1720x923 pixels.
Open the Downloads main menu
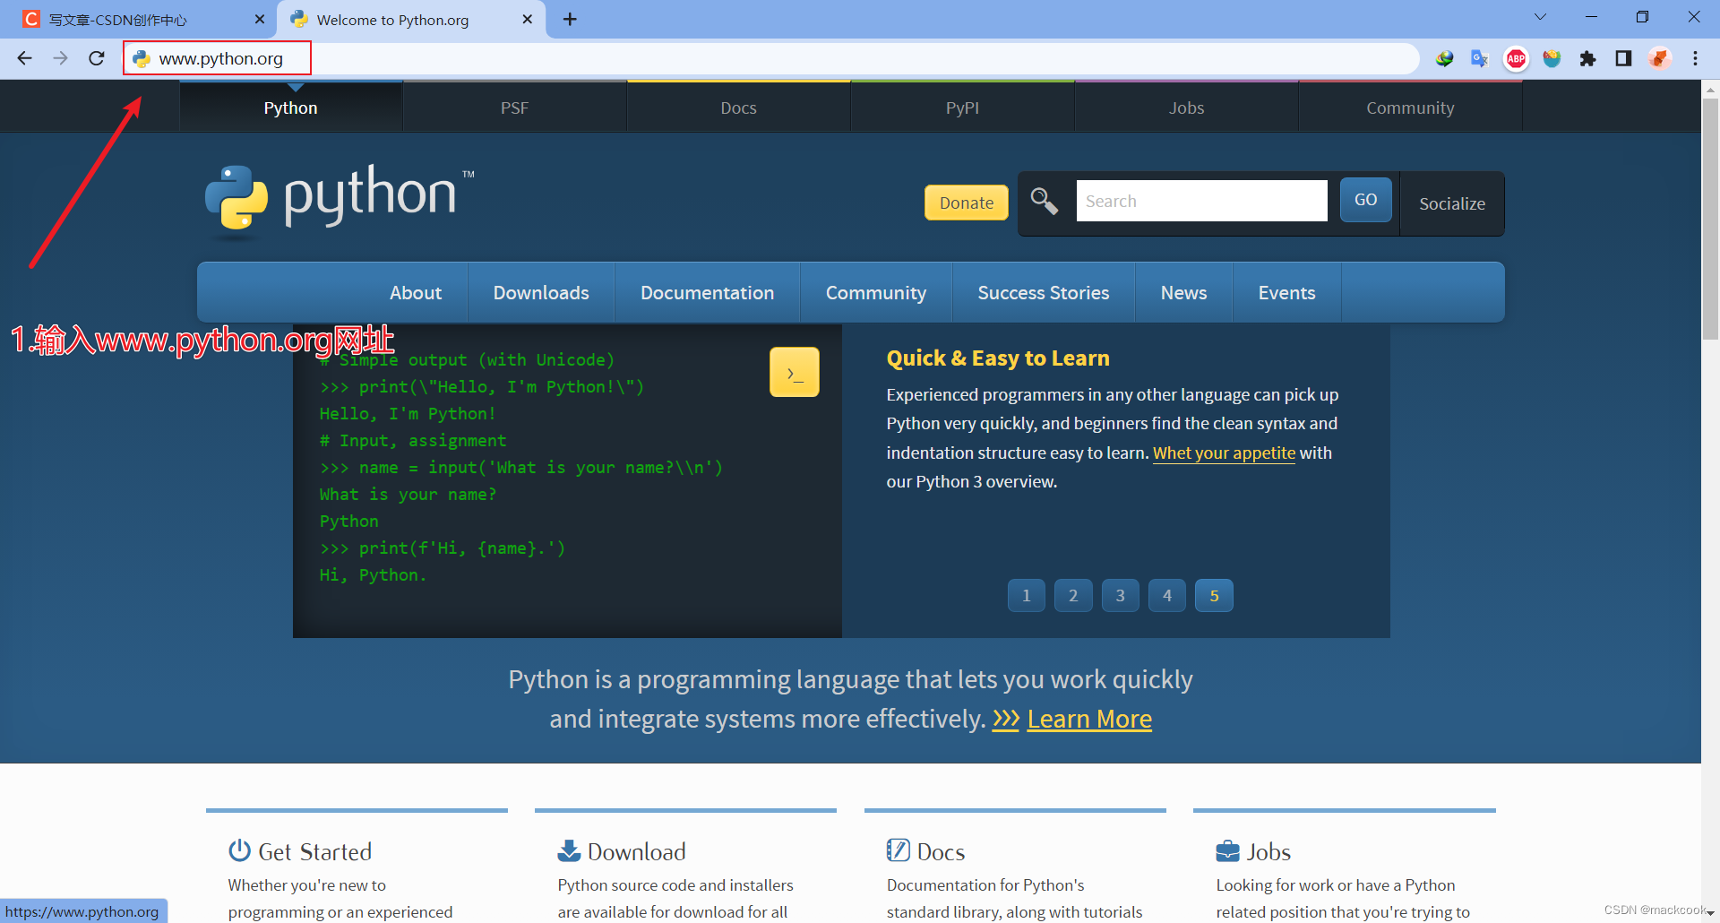pos(541,293)
